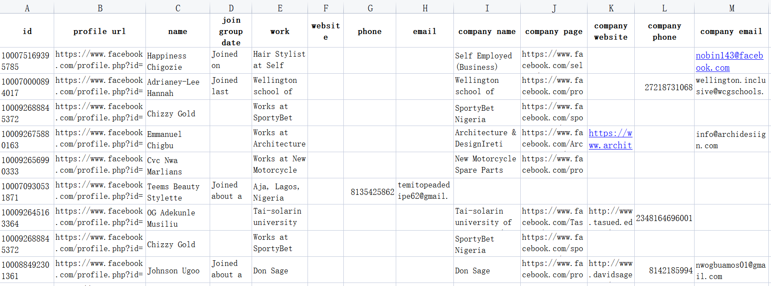
Task: Select company email 'info@archidesiign.com'
Action: [x=732, y=139]
